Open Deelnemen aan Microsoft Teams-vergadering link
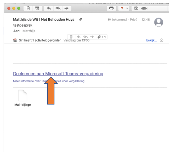 pos(58,74)
